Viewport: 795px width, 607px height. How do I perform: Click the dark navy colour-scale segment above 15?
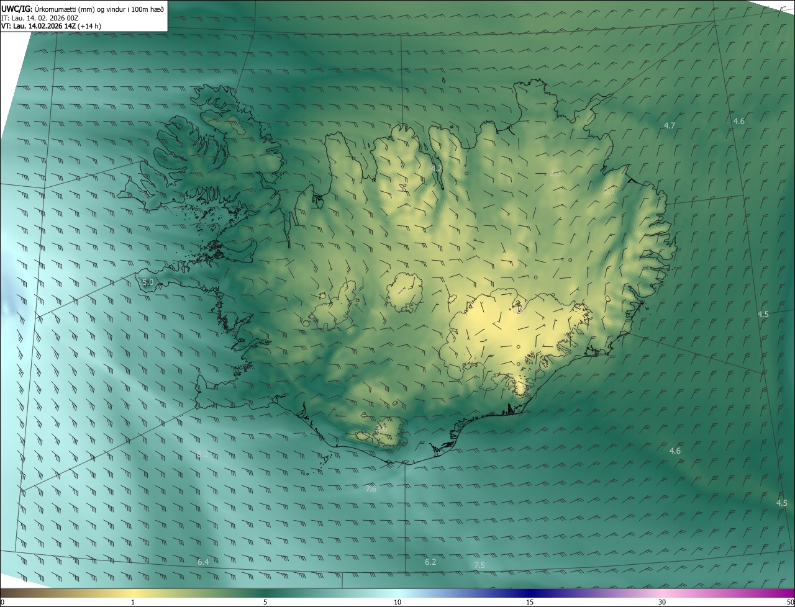click(530, 593)
